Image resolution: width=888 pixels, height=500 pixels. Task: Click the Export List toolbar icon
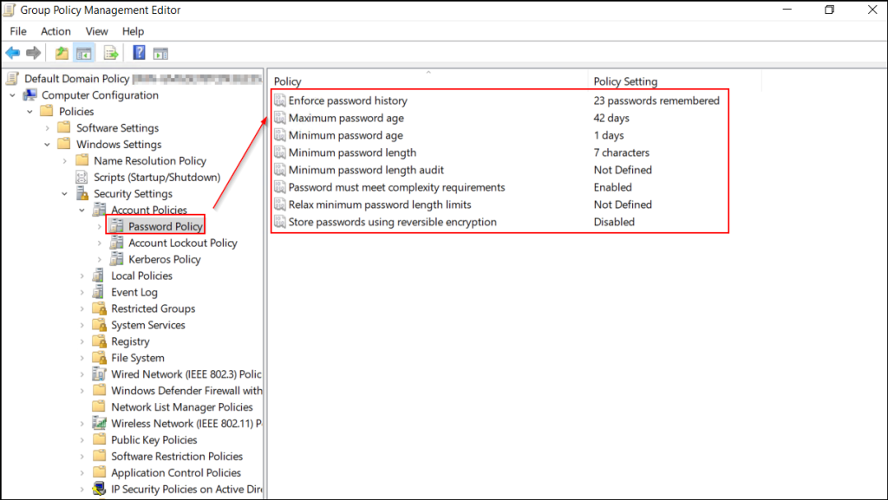coord(110,52)
